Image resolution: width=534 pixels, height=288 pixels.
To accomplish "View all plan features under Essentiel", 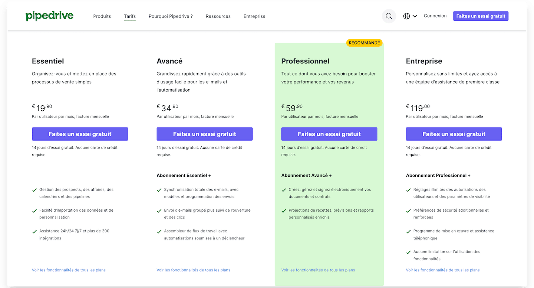I will click(x=69, y=270).
